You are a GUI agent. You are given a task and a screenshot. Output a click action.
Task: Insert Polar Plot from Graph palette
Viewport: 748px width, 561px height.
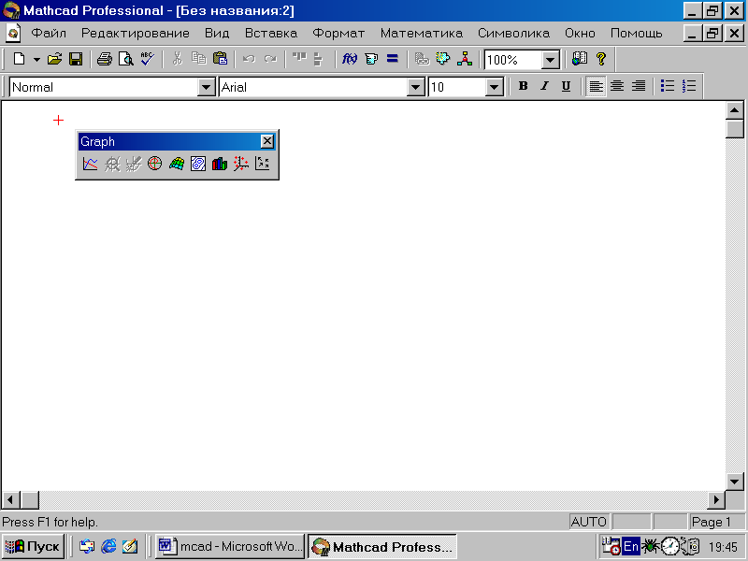pyautogui.click(x=154, y=165)
